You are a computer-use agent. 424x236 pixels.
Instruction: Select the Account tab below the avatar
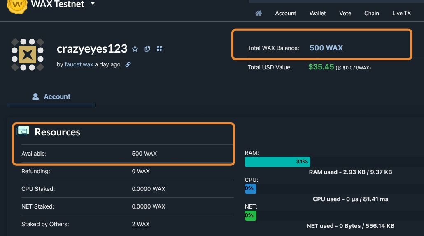pyautogui.click(x=51, y=96)
